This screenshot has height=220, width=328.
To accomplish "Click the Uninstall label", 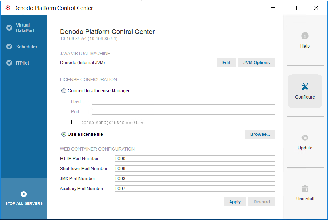I will [x=305, y=199].
